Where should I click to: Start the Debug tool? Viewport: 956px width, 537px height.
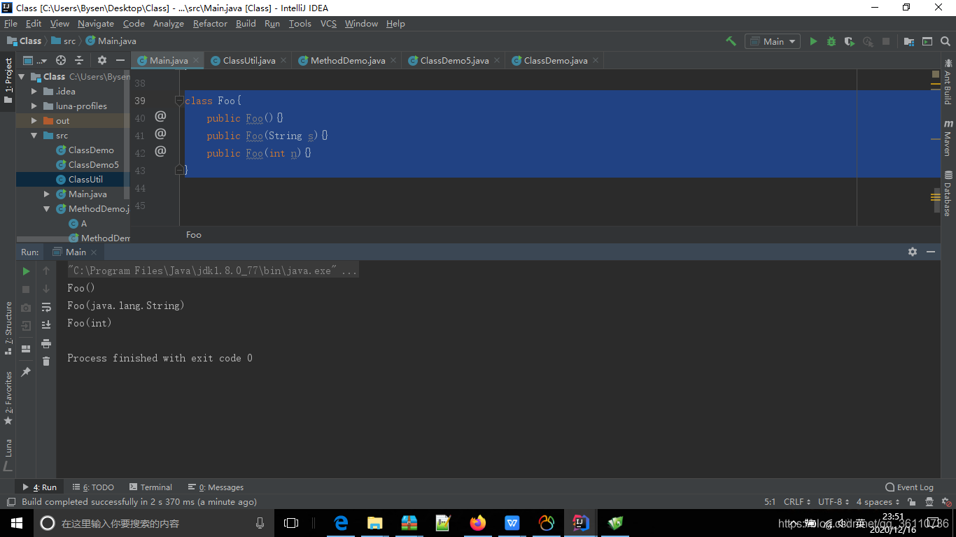pos(831,41)
